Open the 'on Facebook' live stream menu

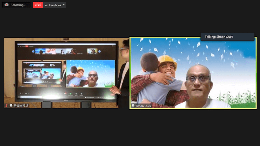coord(53,5)
